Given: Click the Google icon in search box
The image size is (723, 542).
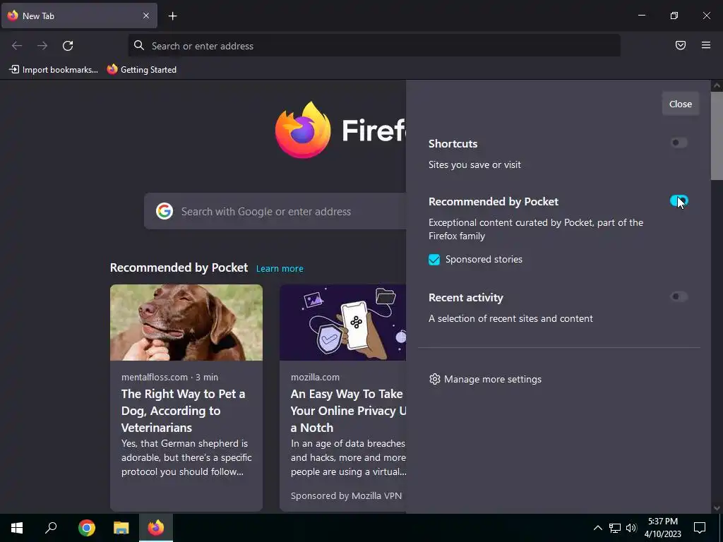Looking at the screenshot, I should point(165,211).
